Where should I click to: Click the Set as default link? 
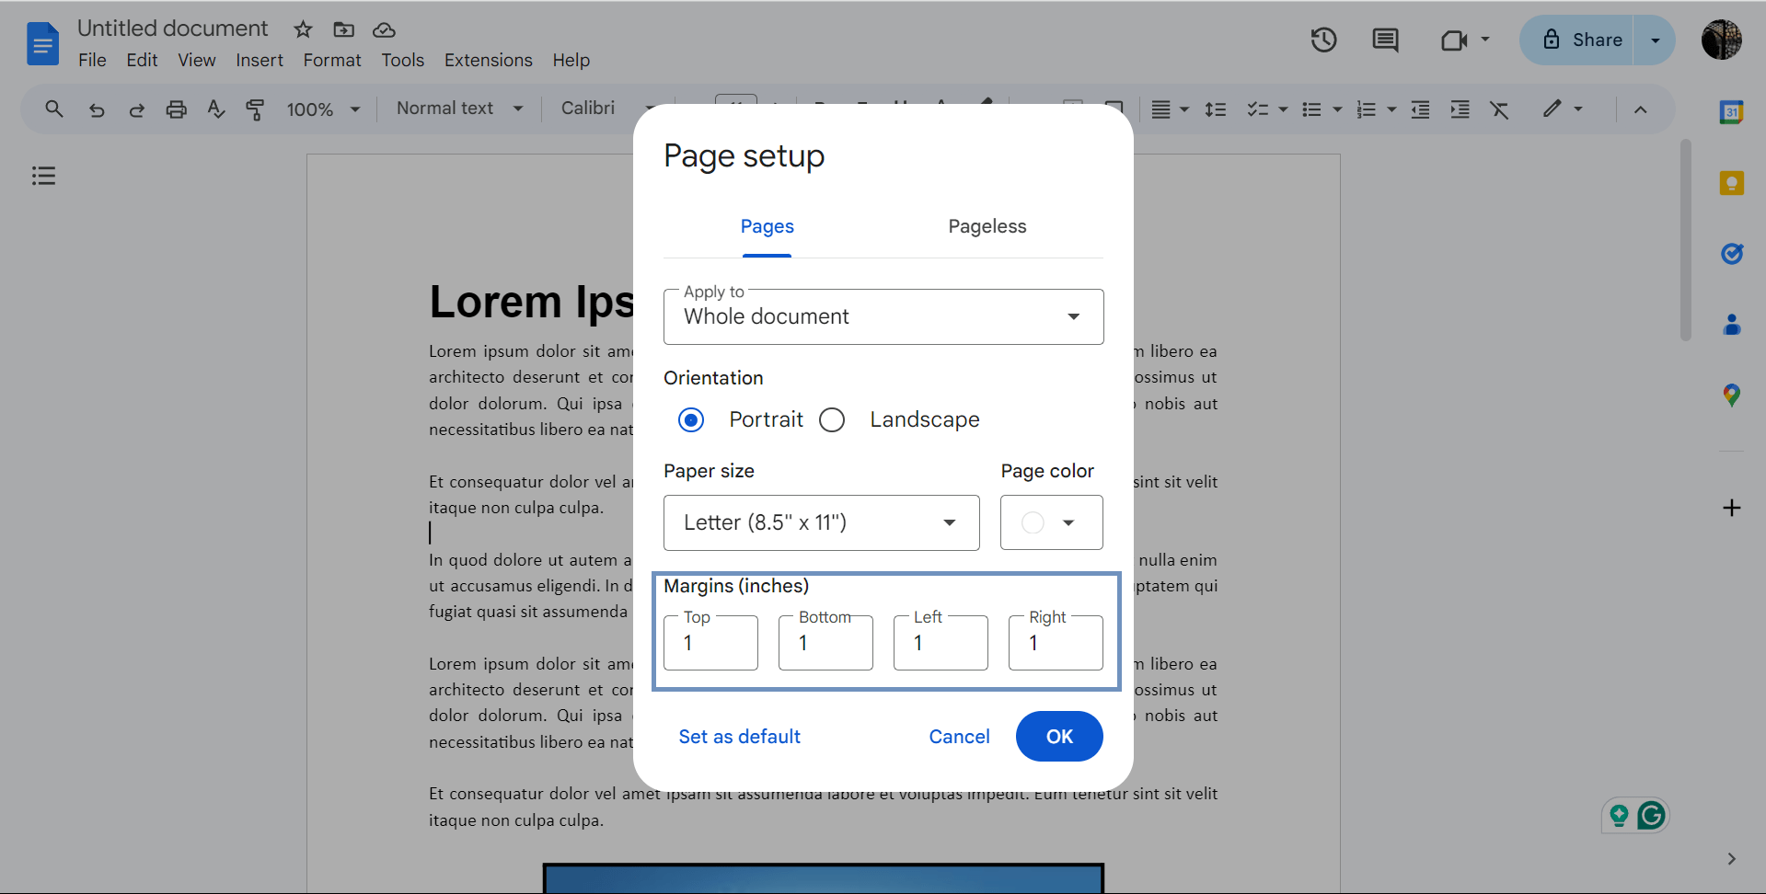tap(739, 736)
